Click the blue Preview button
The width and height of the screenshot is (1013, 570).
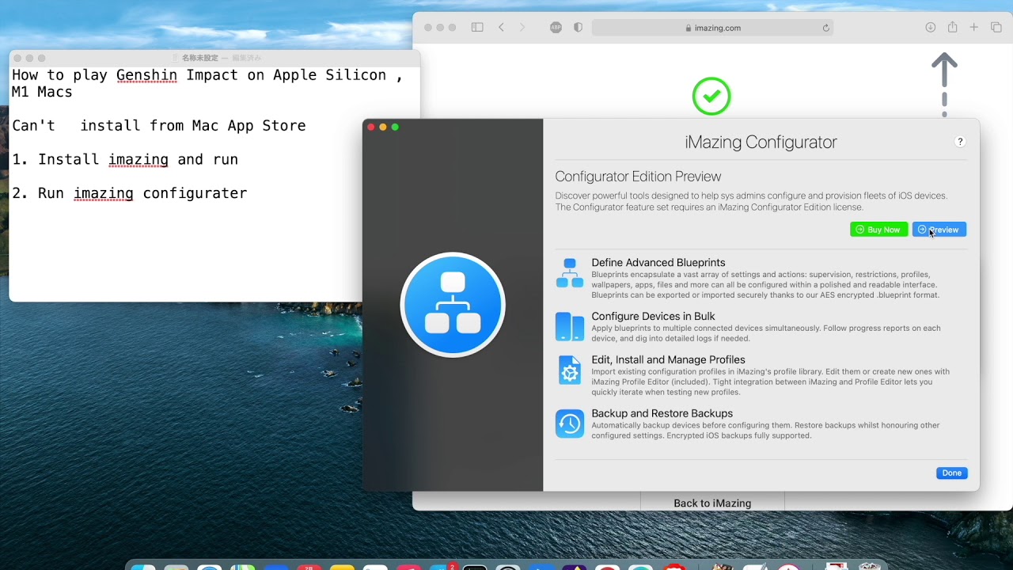click(939, 230)
